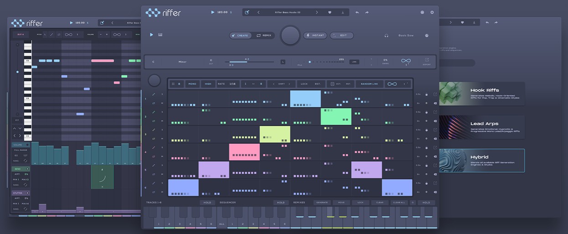Redo the action with the redo arrow
This screenshot has width=568, height=234.
(367, 12)
